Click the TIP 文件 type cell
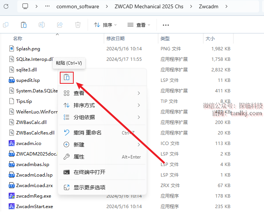 [x=169, y=101]
